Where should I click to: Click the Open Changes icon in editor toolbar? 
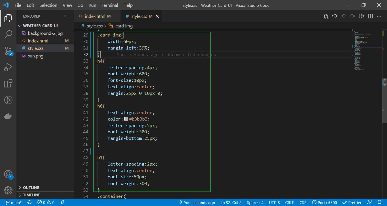point(326,16)
